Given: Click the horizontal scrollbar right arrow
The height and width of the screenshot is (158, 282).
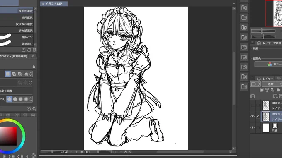Looking at the screenshot, I should click(x=231, y=152).
